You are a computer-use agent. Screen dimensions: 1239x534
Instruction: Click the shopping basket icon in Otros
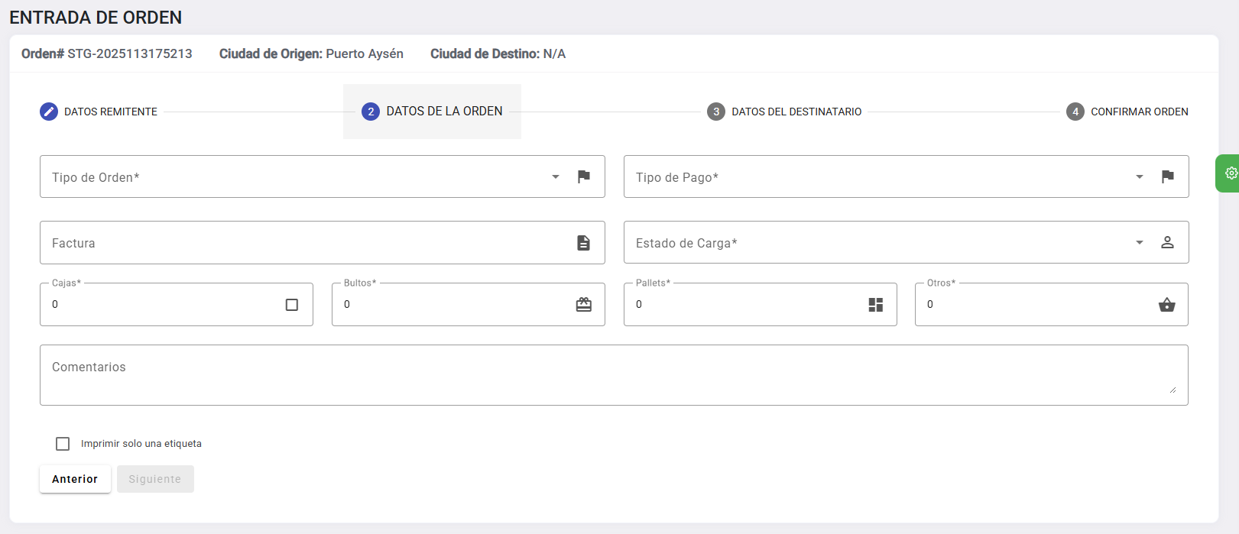coord(1166,305)
